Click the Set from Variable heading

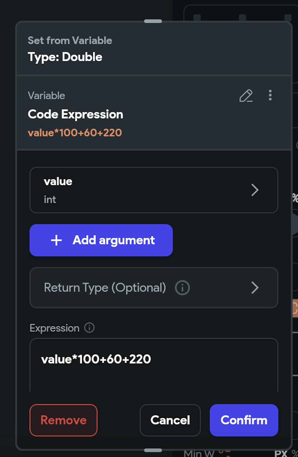[70, 40]
